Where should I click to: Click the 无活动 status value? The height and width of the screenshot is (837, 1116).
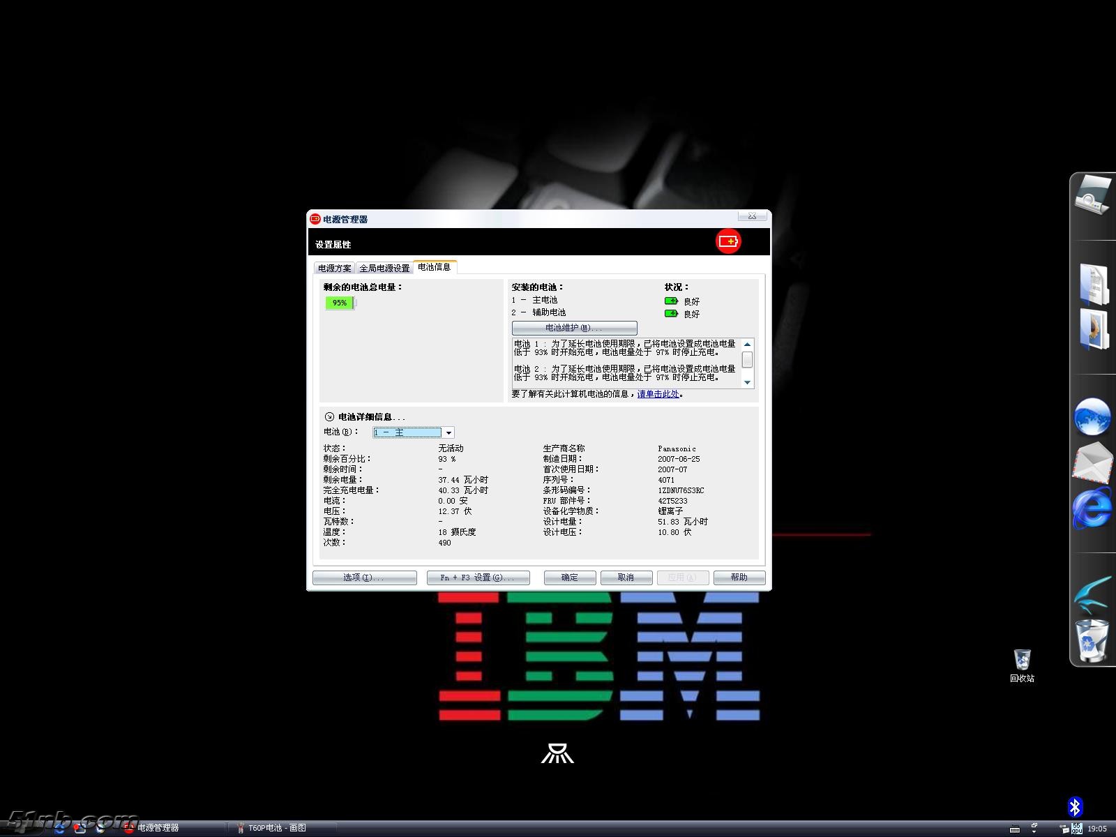pyautogui.click(x=451, y=448)
